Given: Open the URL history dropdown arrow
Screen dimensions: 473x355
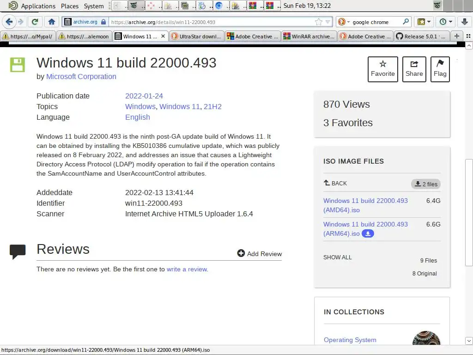Looking at the screenshot, I should point(328,22).
